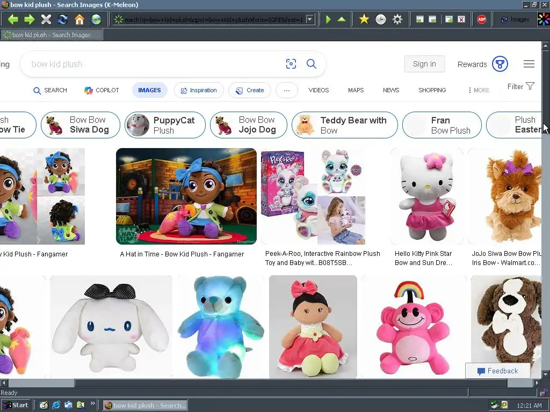Open the Windows Start menu
The image size is (550, 412).
coord(16,406)
